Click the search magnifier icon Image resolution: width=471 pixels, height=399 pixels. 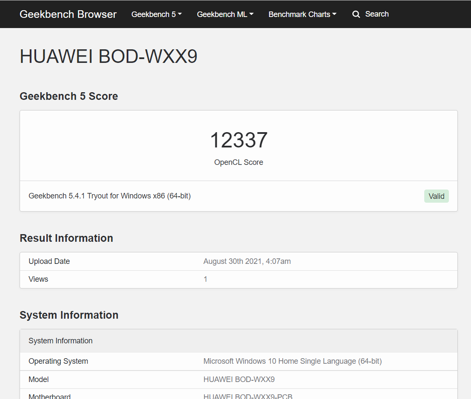pyautogui.click(x=356, y=14)
